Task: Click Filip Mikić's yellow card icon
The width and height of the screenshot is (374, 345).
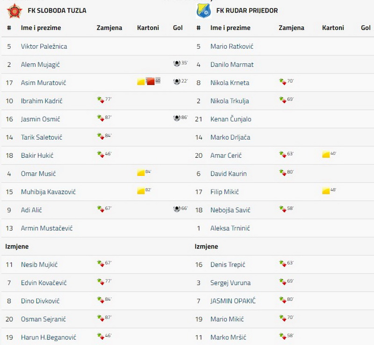Action: click(326, 190)
